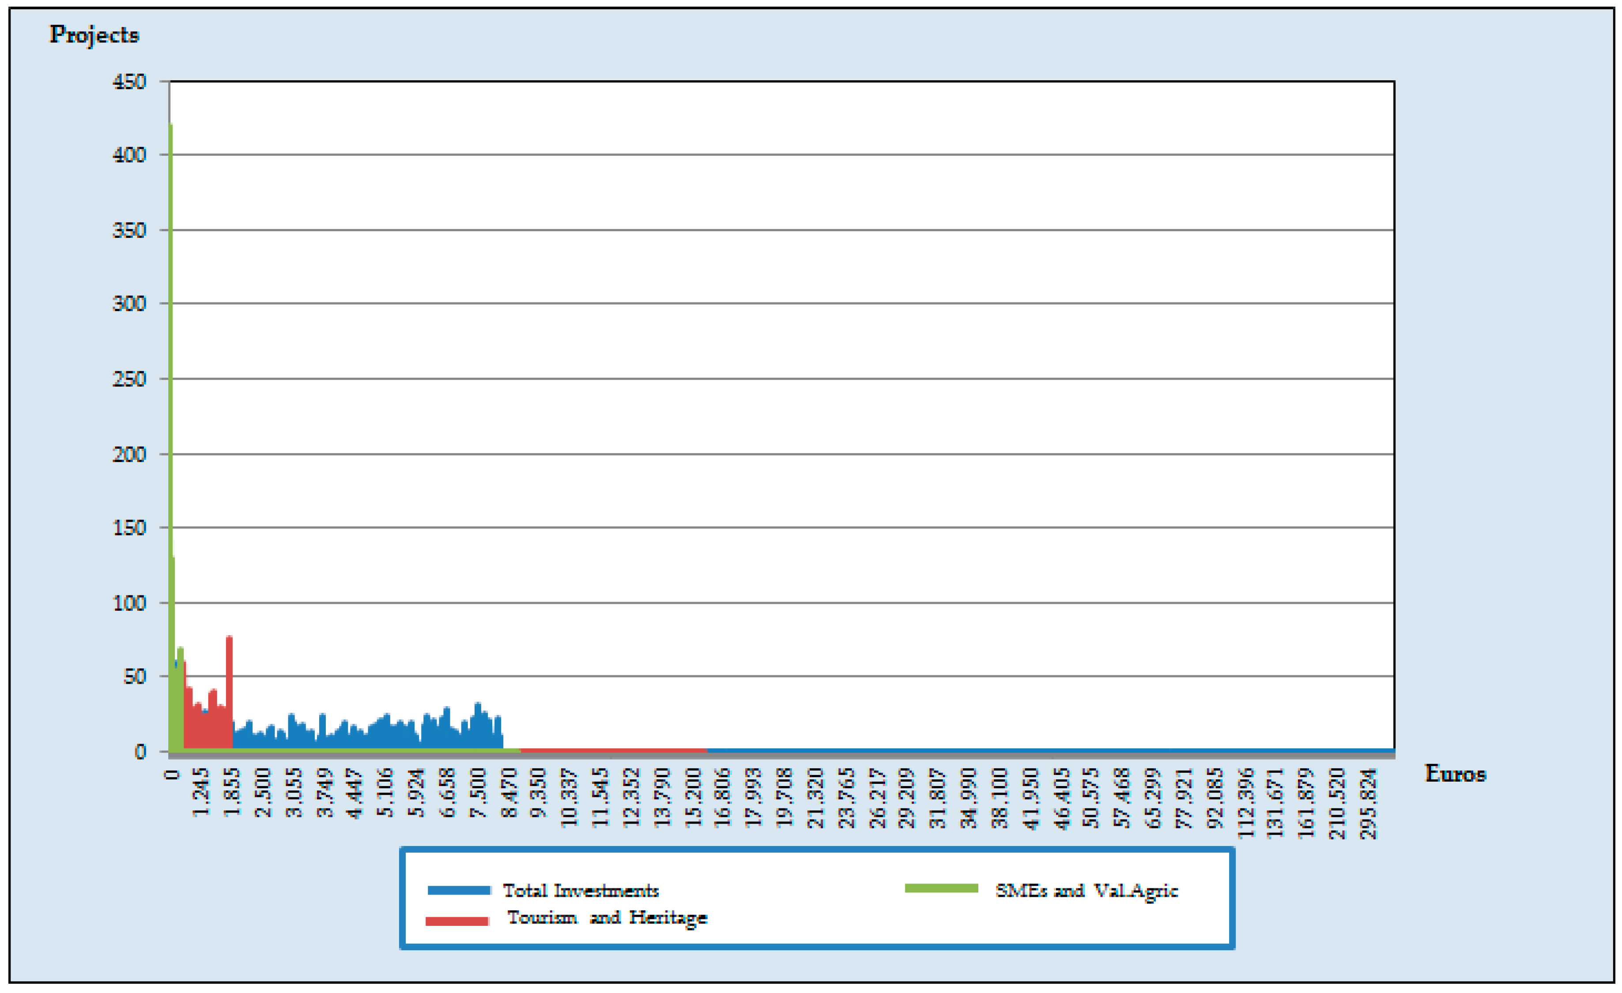The width and height of the screenshot is (1622, 993).
Task: Click the Euros x-axis title
Action: [x=1455, y=774]
